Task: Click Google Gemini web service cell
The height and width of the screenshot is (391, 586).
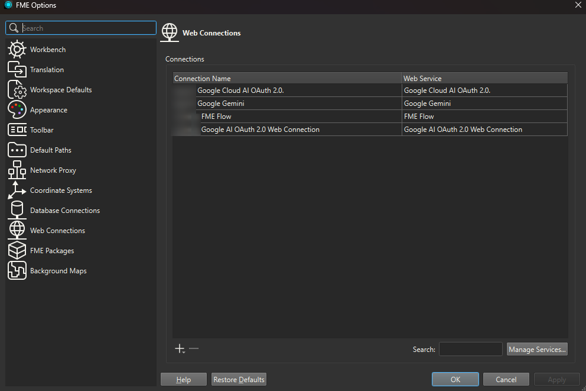Action: 484,104
